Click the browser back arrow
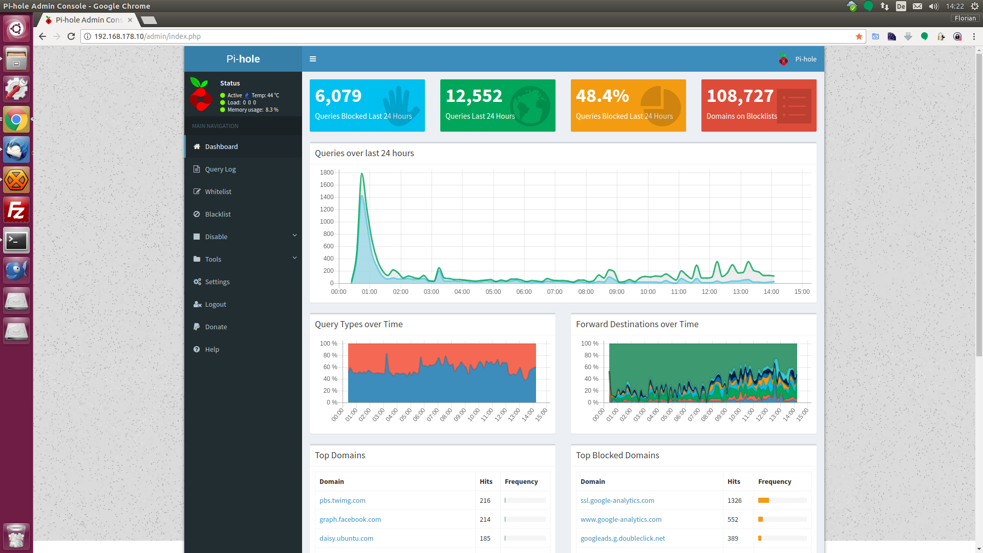Screen dimensions: 983x553 click(42, 36)
